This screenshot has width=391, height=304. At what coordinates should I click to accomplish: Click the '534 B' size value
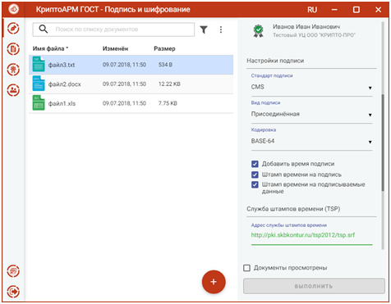(x=165, y=65)
